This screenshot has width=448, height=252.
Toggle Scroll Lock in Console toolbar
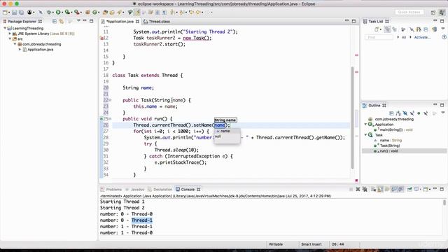(380, 189)
